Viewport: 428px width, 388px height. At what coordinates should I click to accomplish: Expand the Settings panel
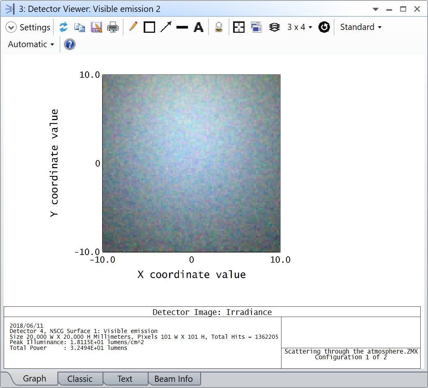[x=11, y=27]
